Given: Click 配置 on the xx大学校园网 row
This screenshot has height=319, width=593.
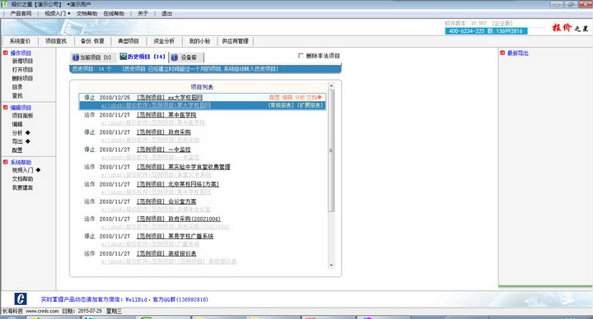Looking at the screenshot, I should (274, 97).
